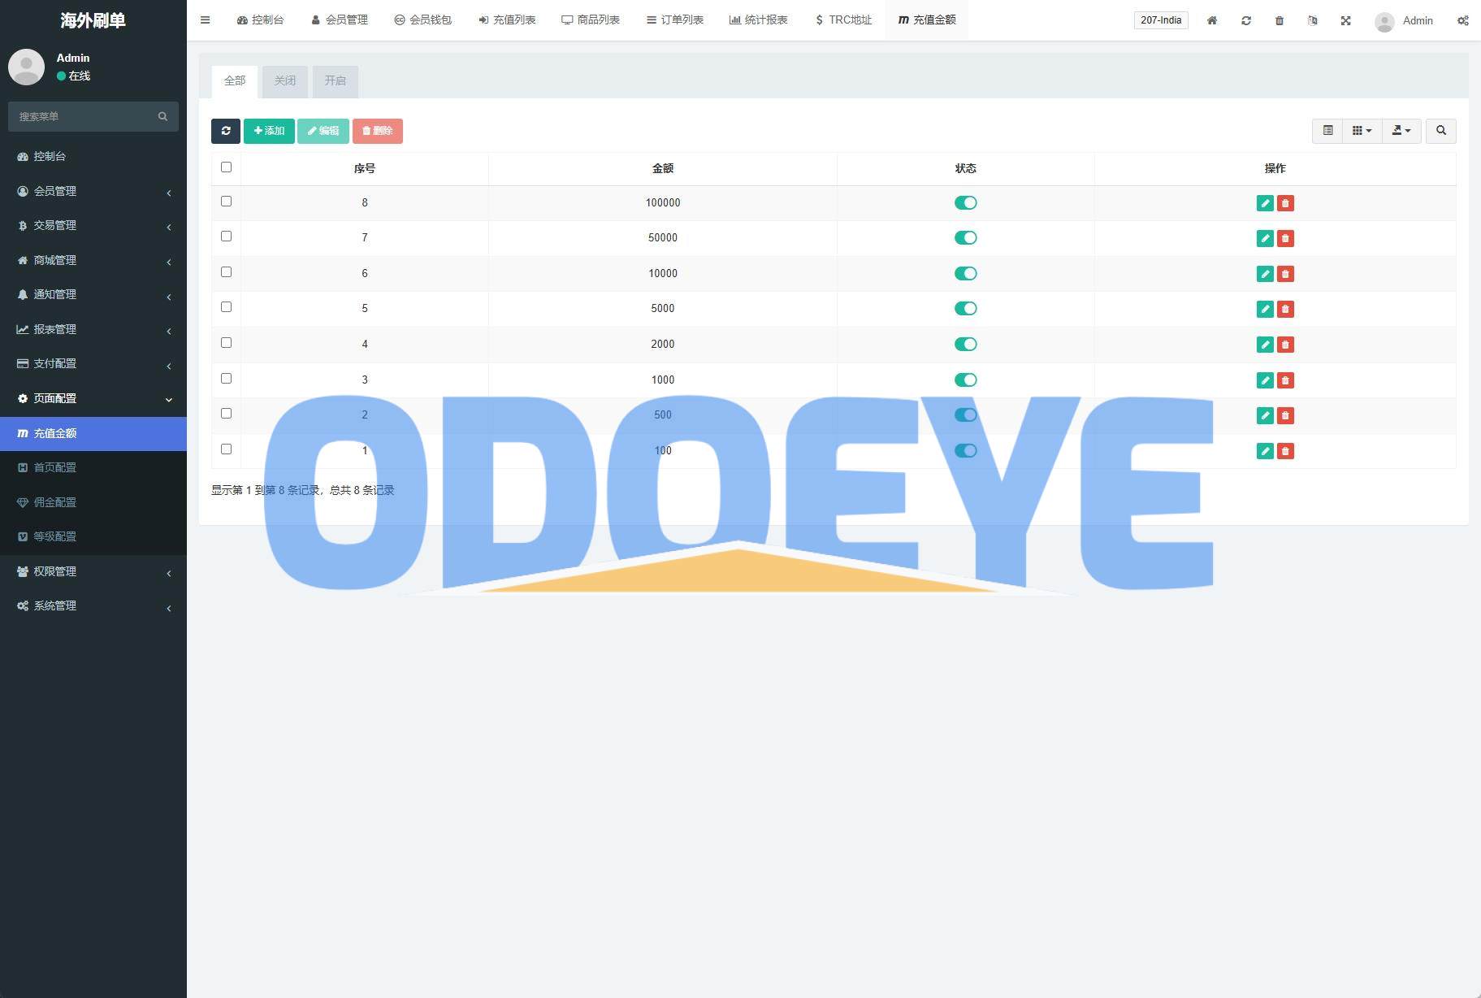The height and width of the screenshot is (998, 1481).
Task: Open 等级配置 in sidebar submenu
Action: point(93,536)
